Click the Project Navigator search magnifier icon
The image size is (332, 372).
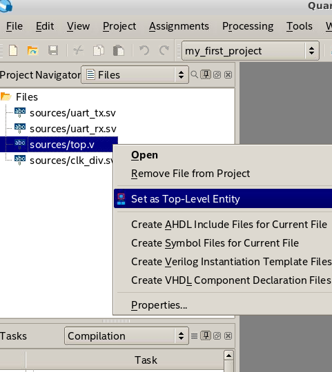click(195, 74)
